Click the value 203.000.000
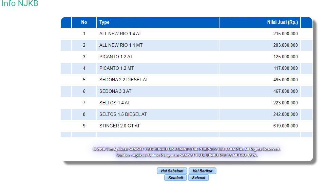 tap(285, 45)
